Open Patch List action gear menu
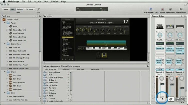This screenshot has height=105, width=188. [x=39, y=16]
